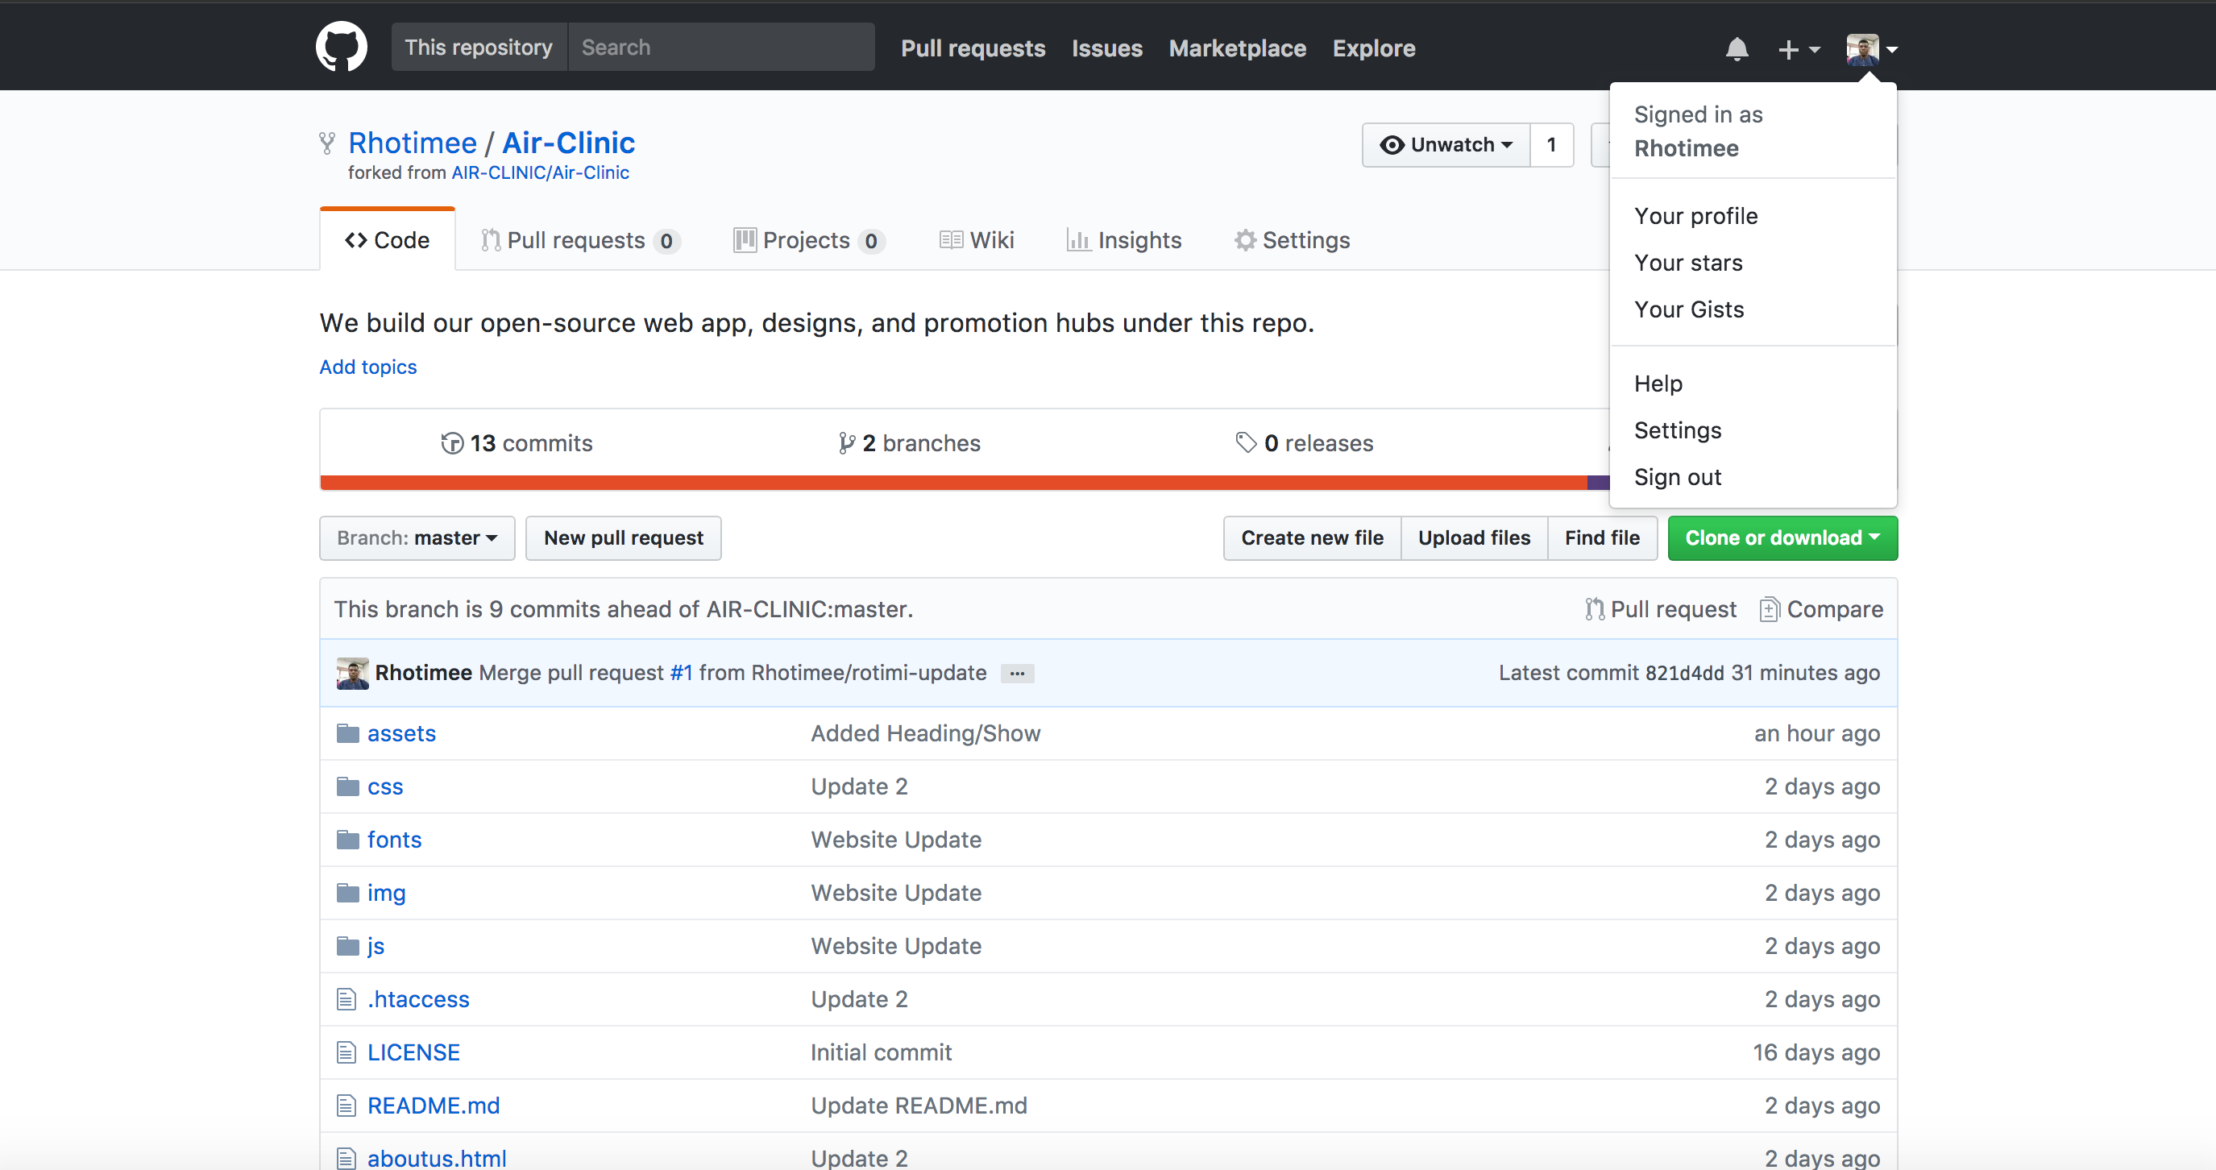This screenshot has width=2216, height=1170.
Task: Click the Update README.md commit message
Action: pos(919,1106)
